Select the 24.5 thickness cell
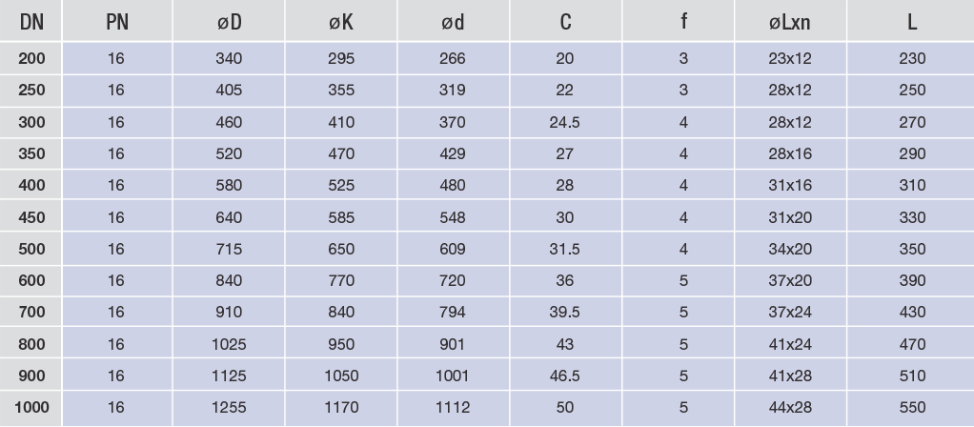 (565, 122)
